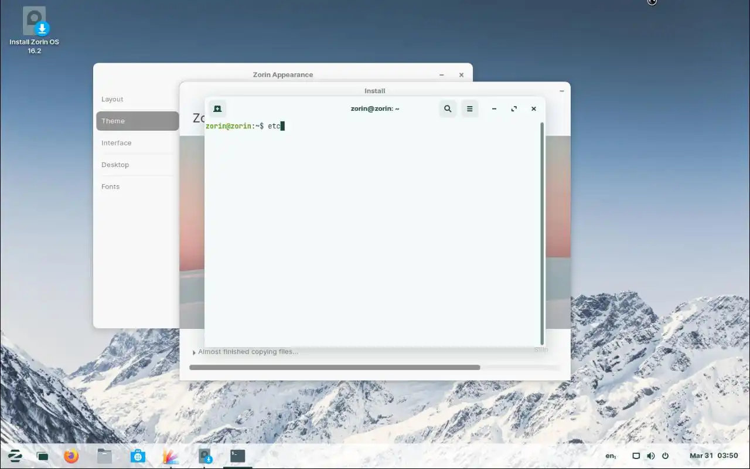Select the Desktop tab in Zorin Appearance
The image size is (750, 469).
[137, 165]
